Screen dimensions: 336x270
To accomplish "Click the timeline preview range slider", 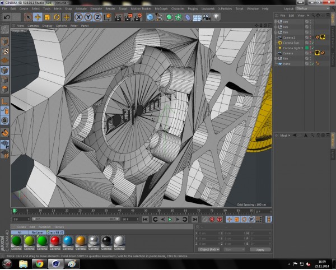I will point(76,219).
